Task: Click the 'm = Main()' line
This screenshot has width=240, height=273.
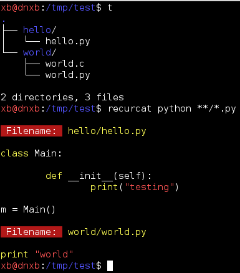Action: click(x=28, y=209)
